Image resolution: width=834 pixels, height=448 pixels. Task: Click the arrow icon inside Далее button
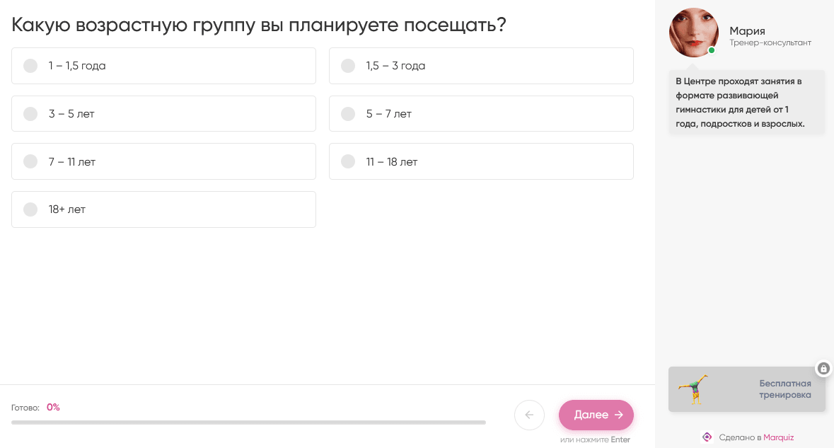tap(619, 415)
